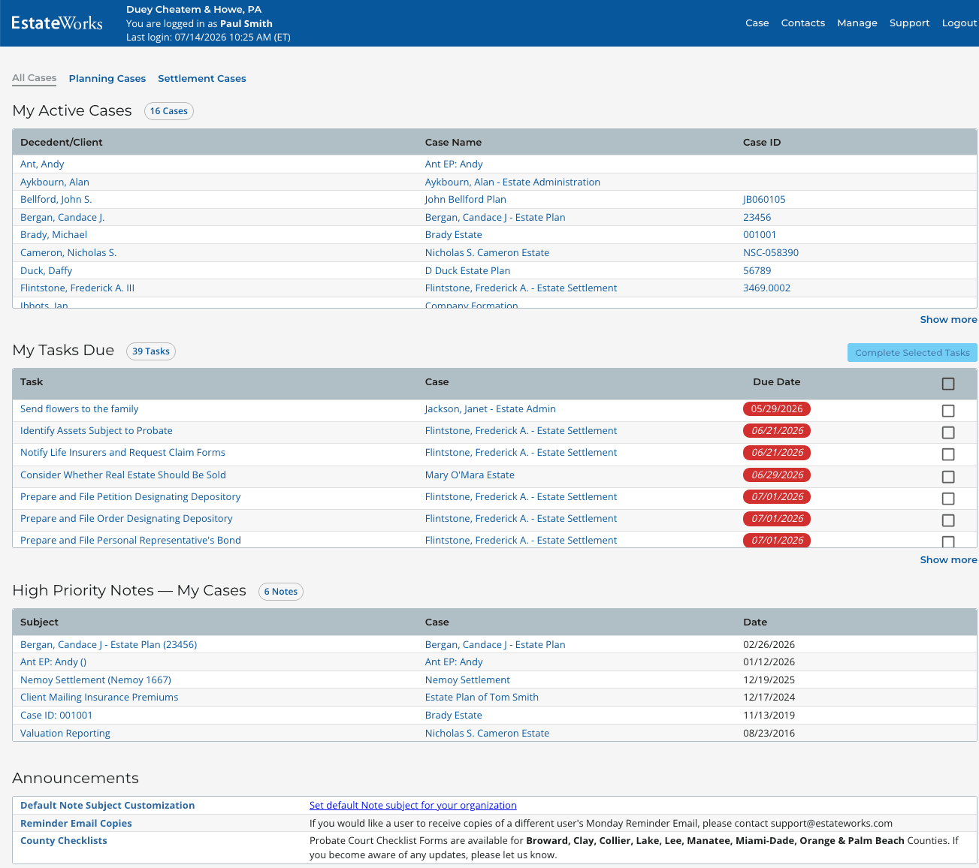Image resolution: width=979 pixels, height=868 pixels.
Task: Open Aykbourn, Alan - Estate Administration case
Action: pyautogui.click(x=512, y=182)
